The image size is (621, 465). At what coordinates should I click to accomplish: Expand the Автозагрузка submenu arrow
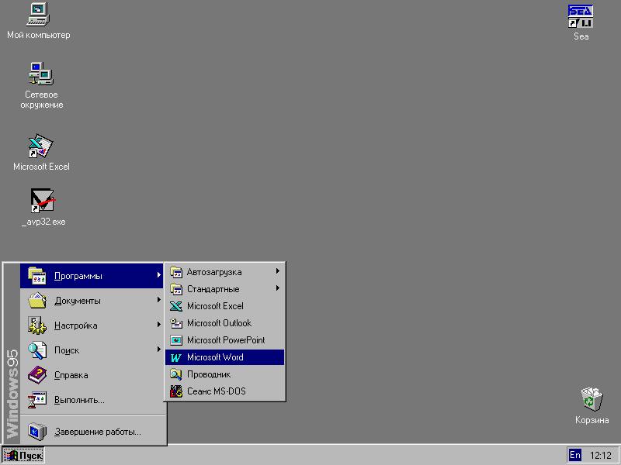click(278, 271)
